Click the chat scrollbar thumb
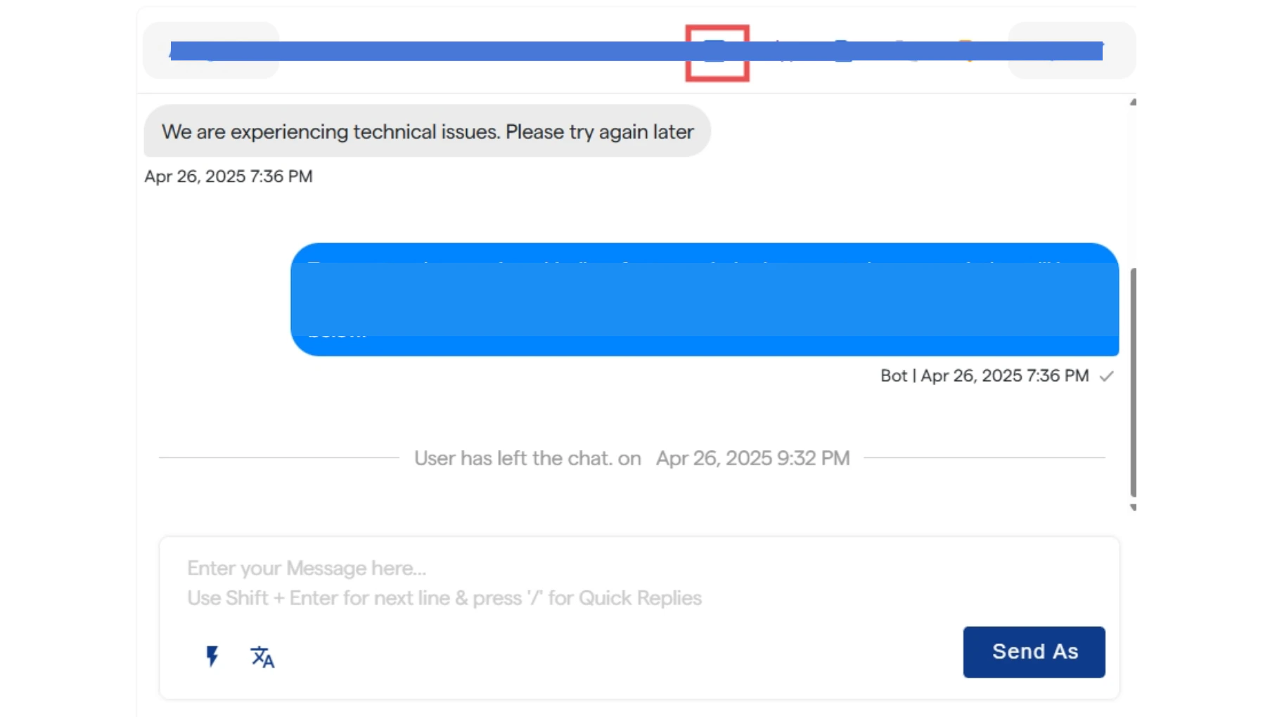Viewport: 1270px width, 717px height. click(x=1133, y=382)
